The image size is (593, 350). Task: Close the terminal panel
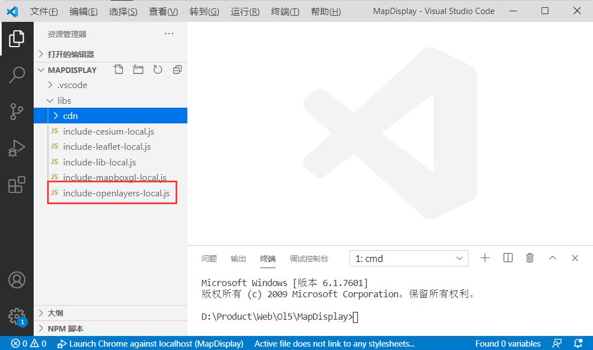point(575,258)
